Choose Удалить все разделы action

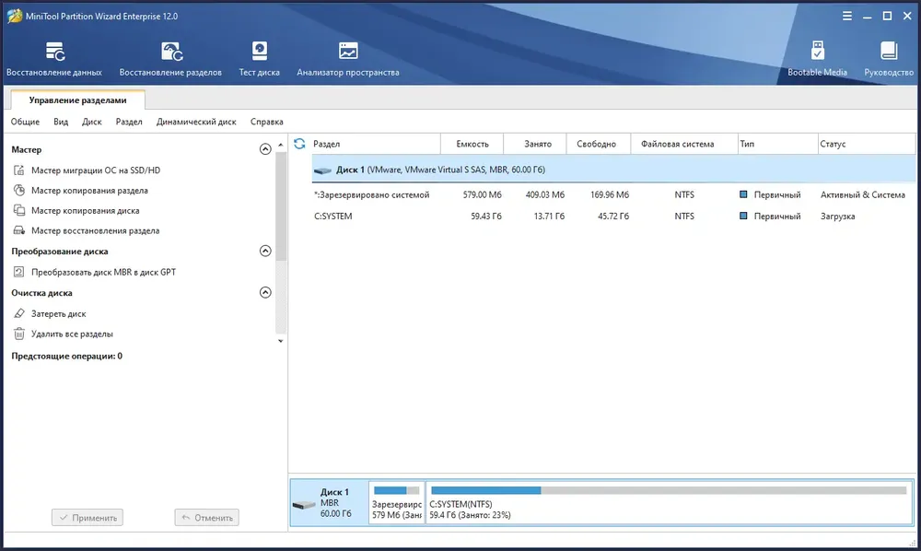pos(72,334)
